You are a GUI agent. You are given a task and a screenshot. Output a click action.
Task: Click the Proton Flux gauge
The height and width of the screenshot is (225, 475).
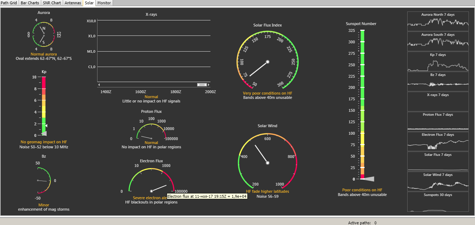(151, 132)
